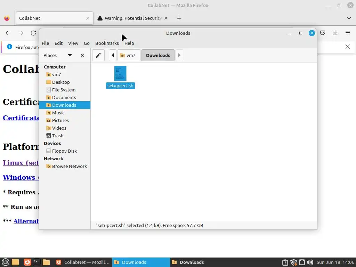356x267 pixels.
Task: Open the Firefox downloads panel
Action: pyautogui.click(x=335, y=33)
